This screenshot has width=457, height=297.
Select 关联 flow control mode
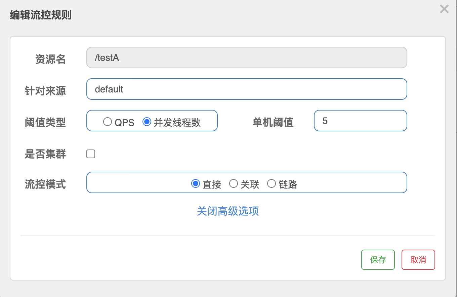[x=234, y=183]
